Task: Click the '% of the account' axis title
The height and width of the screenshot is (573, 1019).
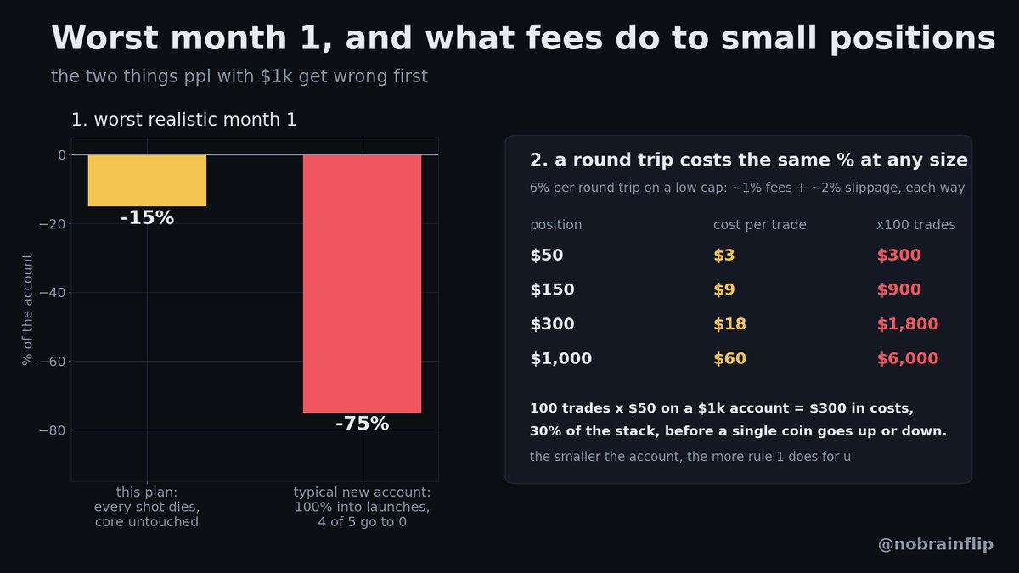Action: (x=28, y=309)
